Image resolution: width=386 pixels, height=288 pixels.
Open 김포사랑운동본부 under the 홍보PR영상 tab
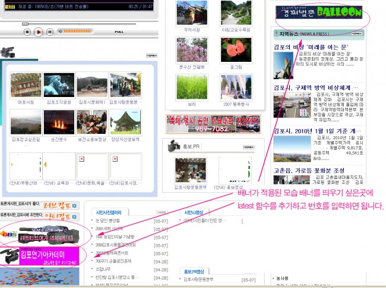click(198, 279)
